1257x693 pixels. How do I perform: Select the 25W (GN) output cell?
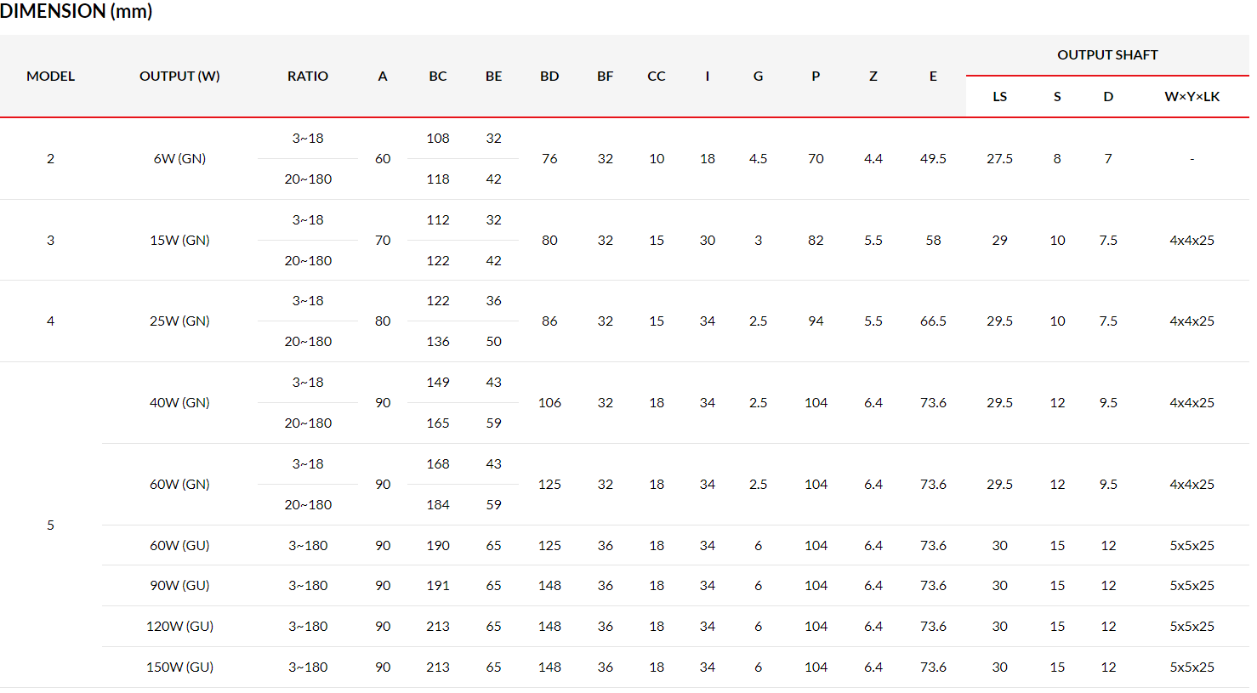179,321
